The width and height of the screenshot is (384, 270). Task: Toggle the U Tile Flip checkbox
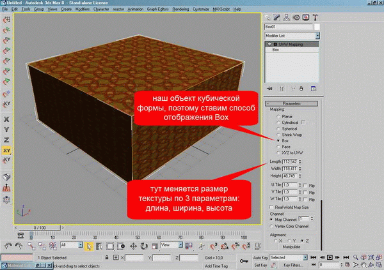[x=304, y=184]
